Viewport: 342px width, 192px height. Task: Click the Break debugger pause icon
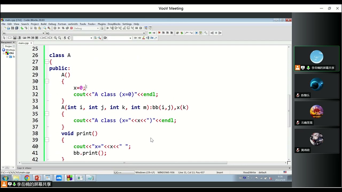pyautogui.click(x=137, y=28)
